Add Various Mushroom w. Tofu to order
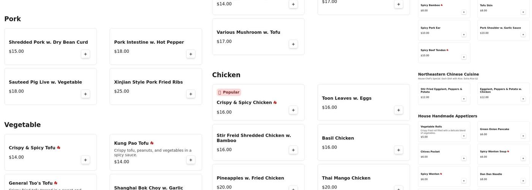The width and height of the screenshot is (532, 190). tap(293, 44)
